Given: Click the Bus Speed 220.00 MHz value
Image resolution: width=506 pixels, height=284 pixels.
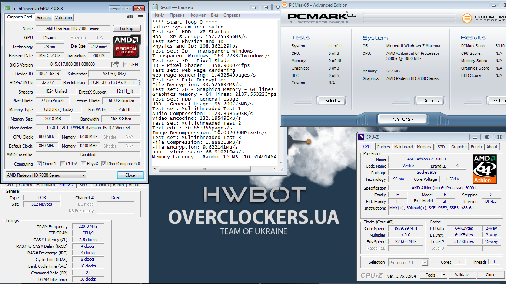Looking at the screenshot, I should click(406, 241).
